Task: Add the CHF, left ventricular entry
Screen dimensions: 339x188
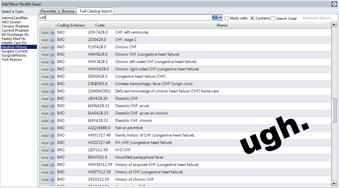Action: pos(44,32)
